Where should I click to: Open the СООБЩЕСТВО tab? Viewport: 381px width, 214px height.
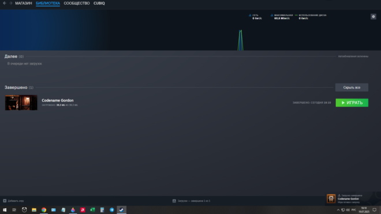point(77,3)
